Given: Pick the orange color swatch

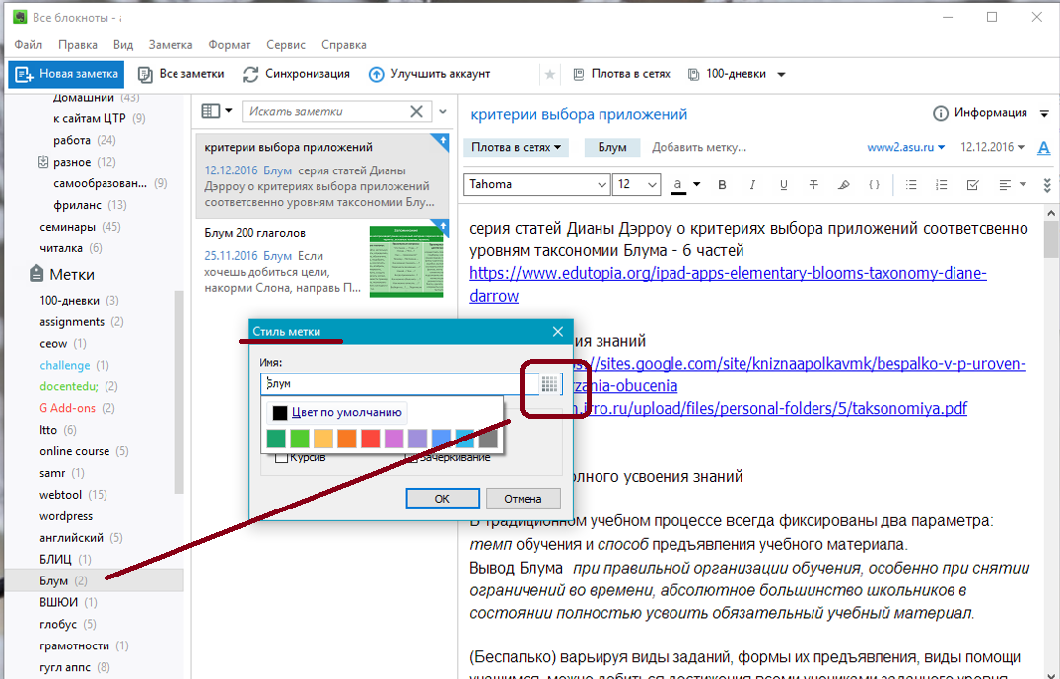Looking at the screenshot, I should point(347,440).
